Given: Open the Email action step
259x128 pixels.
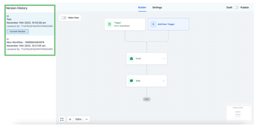Looking at the screenshot, I should (x=147, y=59).
